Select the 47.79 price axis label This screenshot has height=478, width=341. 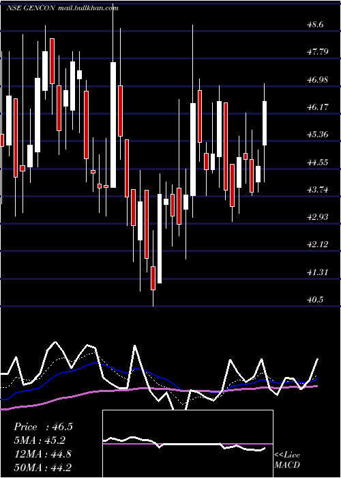[x=318, y=52]
